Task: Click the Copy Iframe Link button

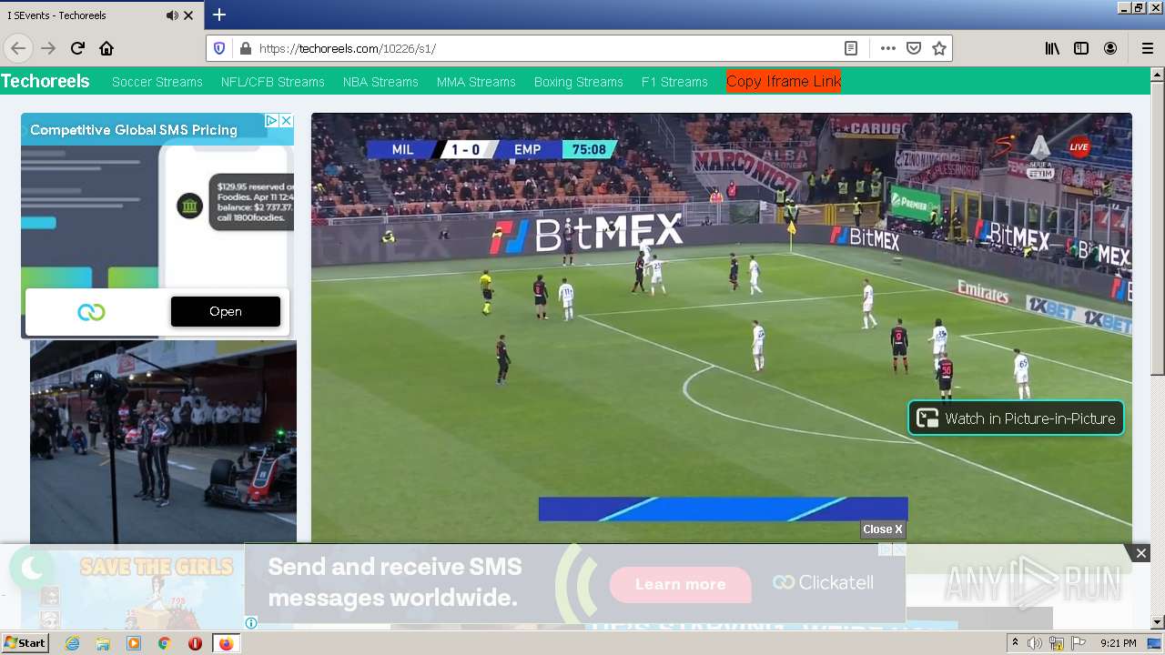Action: click(784, 81)
